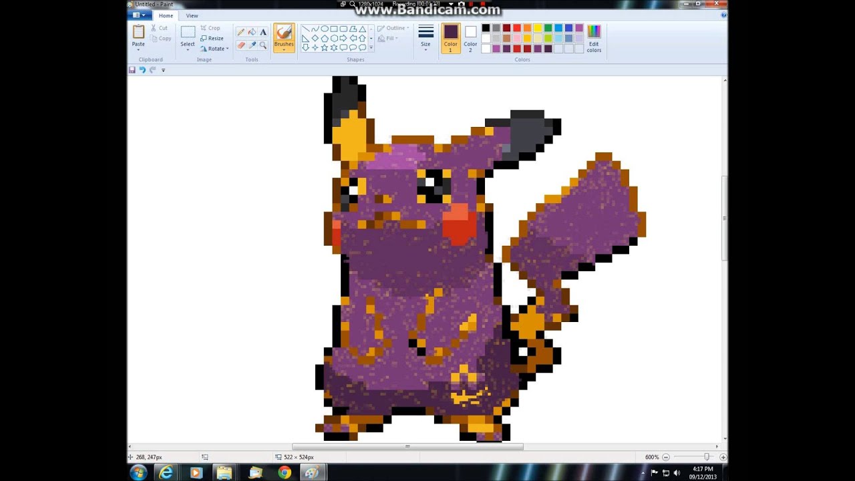This screenshot has width=855, height=481.
Task: Undo the last action
Action: click(142, 69)
